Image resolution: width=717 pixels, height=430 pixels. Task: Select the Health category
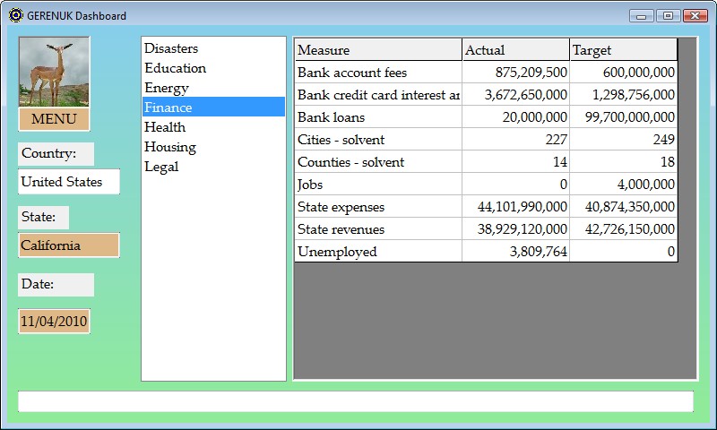coord(165,127)
